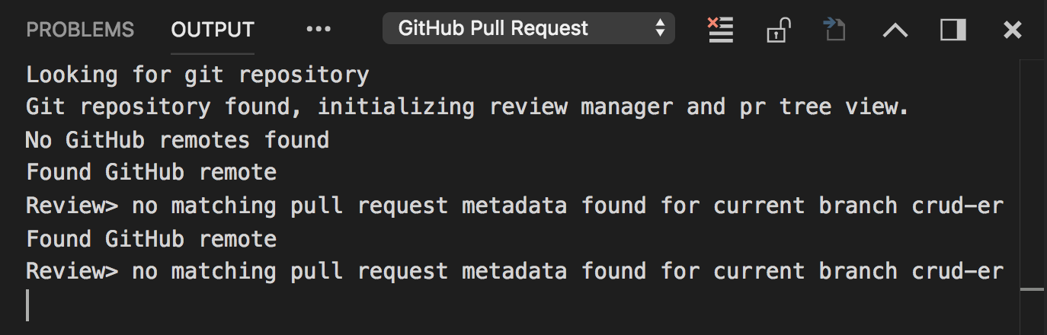Click 'Review>' prefix on the last log line
The image size is (1047, 335).
pyautogui.click(x=72, y=271)
